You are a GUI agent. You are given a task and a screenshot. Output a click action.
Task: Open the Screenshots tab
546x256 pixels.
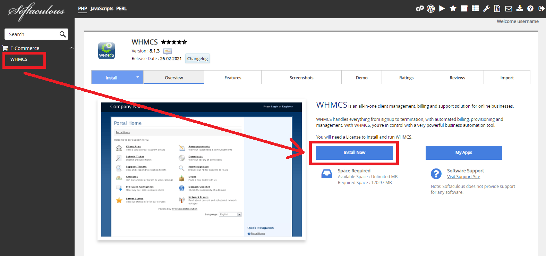[301, 77]
